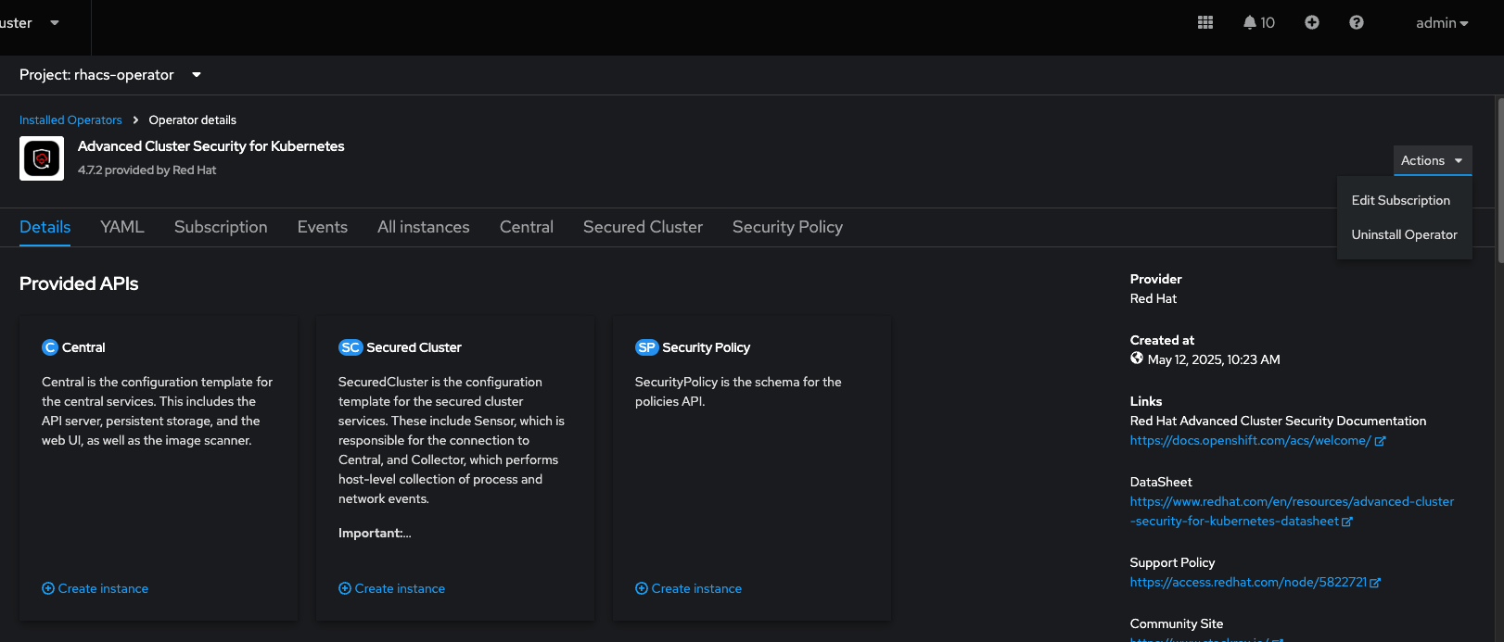Open the Events tab
This screenshot has width=1504, height=642.
(x=323, y=227)
